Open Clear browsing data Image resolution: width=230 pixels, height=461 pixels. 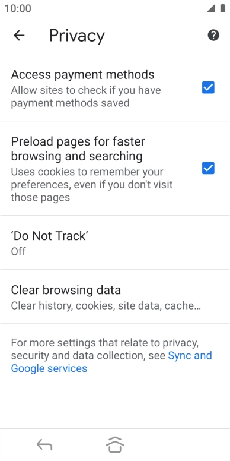tap(115, 297)
